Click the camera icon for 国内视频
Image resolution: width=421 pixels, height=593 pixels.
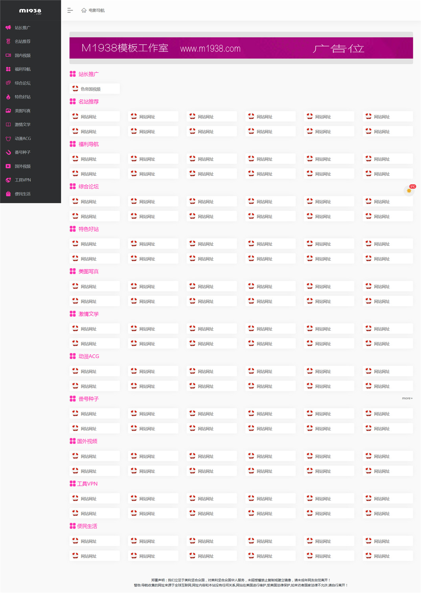click(x=8, y=55)
